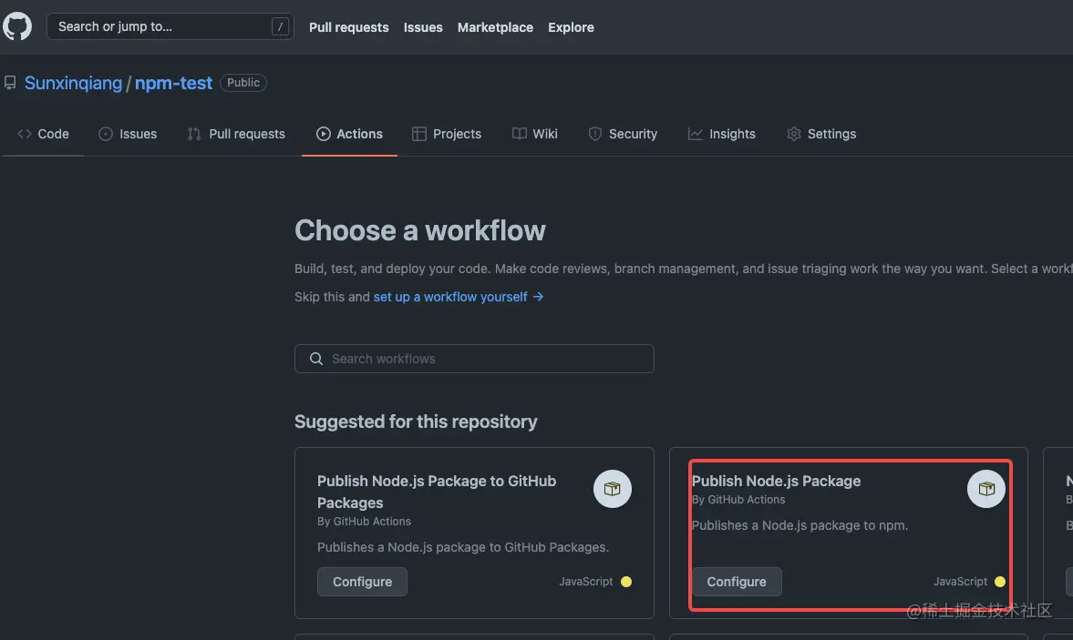Click package icon on GitHub Packages workflow card

point(612,490)
